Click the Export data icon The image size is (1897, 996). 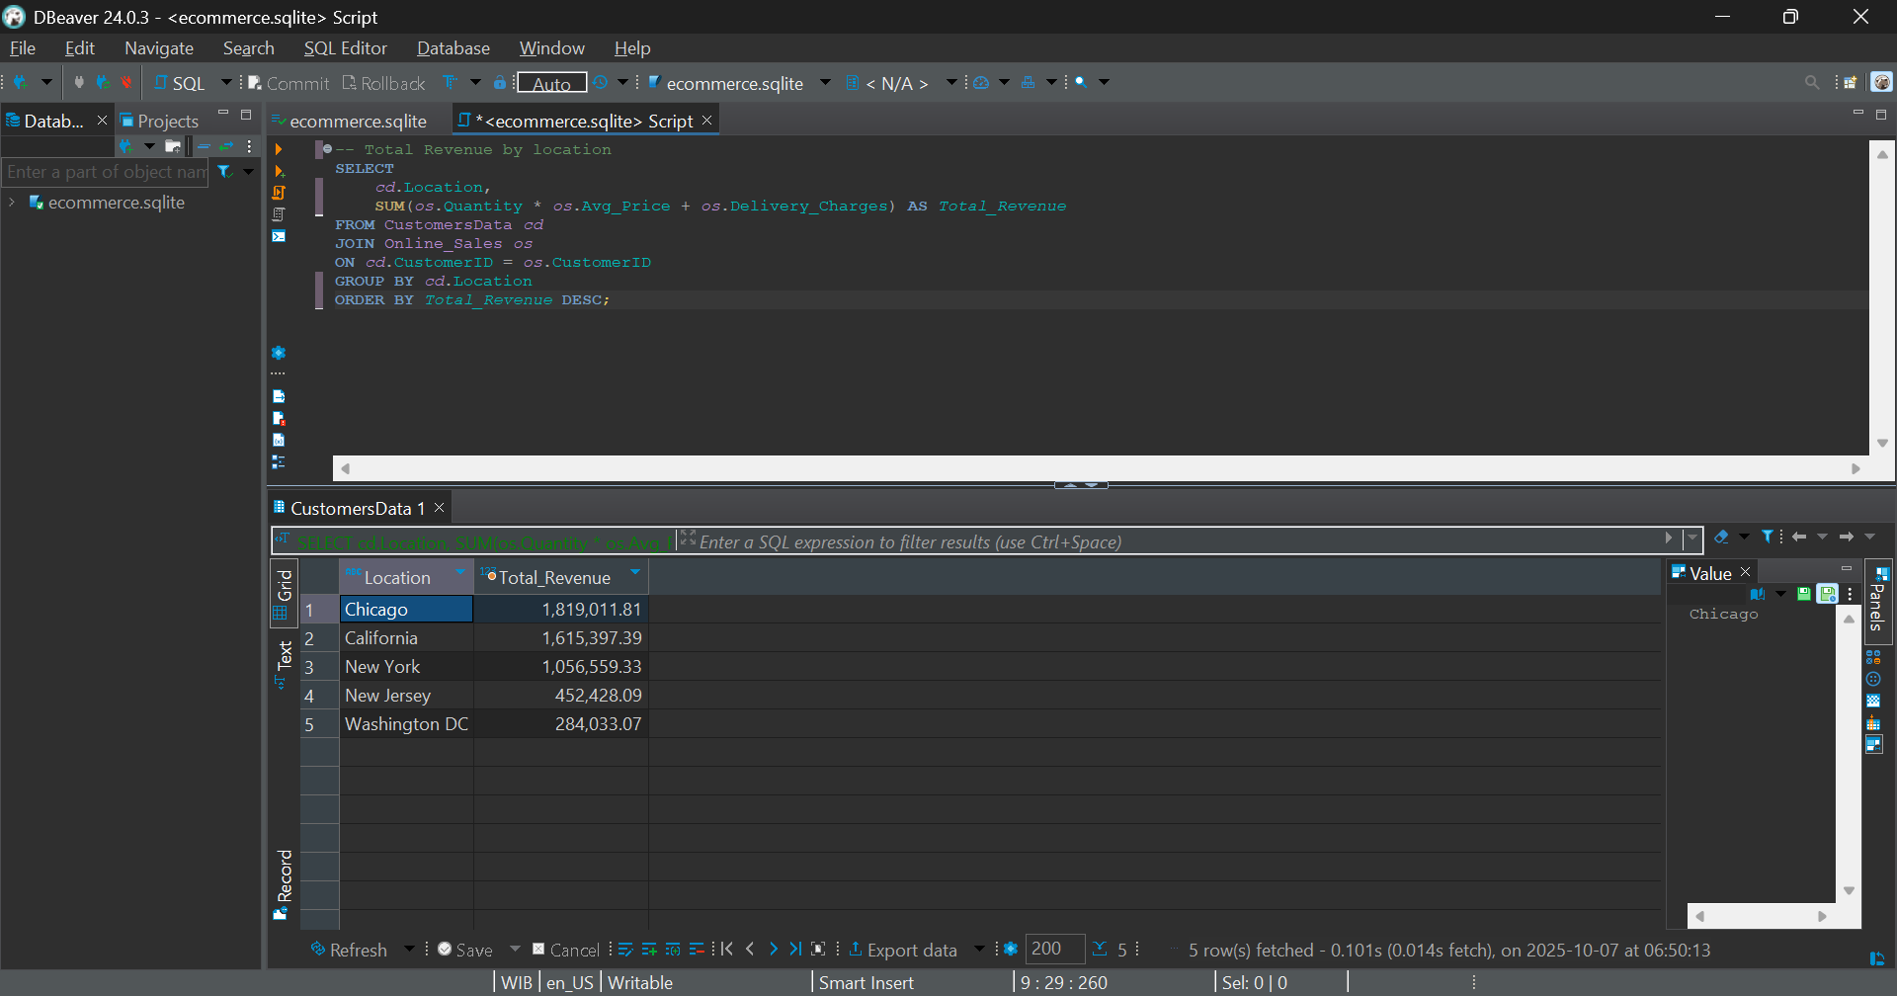click(856, 950)
